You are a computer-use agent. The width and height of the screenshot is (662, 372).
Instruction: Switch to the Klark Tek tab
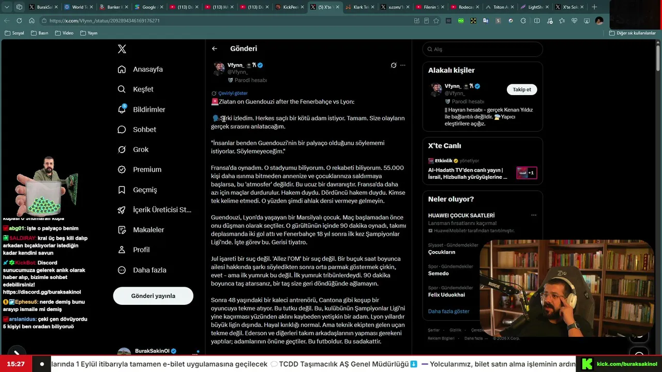[359, 7]
